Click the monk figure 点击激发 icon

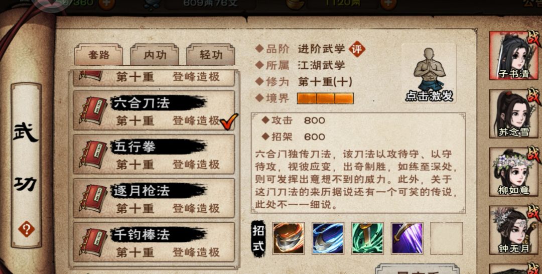tap(429, 74)
